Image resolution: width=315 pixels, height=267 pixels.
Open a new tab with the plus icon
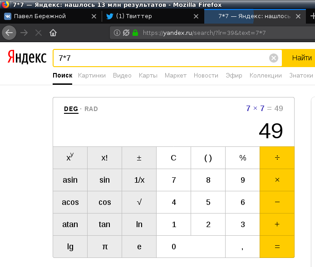click(312, 16)
